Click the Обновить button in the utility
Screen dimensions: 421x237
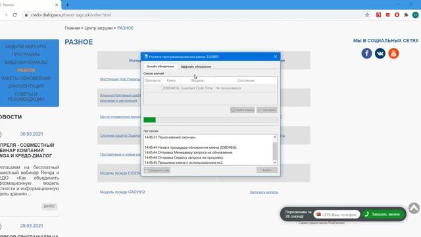coord(267,110)
